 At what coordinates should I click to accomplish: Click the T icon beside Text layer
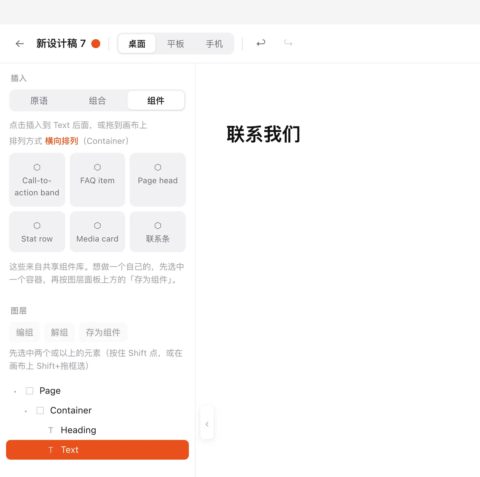(51, 450)
